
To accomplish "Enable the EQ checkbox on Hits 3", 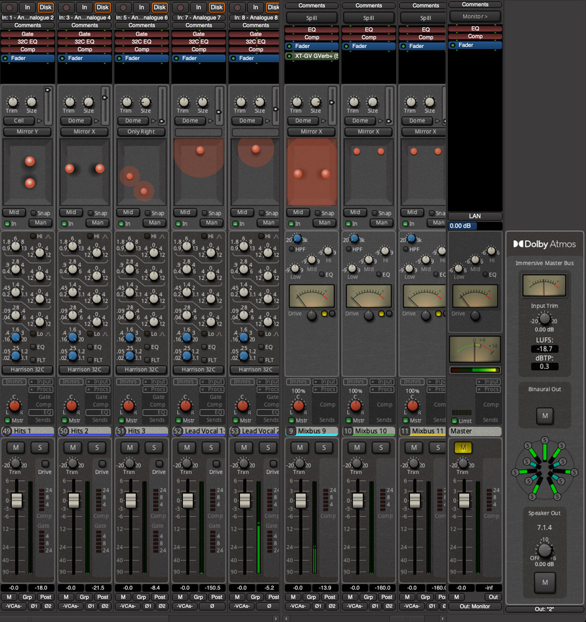I will (x=147, y=347).
